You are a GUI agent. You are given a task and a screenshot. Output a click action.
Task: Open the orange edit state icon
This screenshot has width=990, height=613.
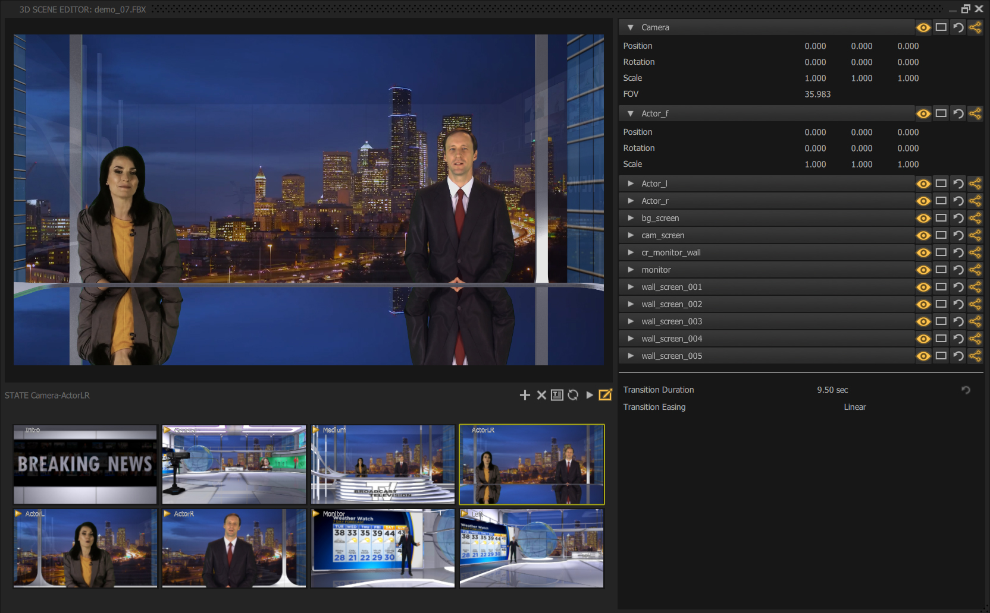coord(605,395)
